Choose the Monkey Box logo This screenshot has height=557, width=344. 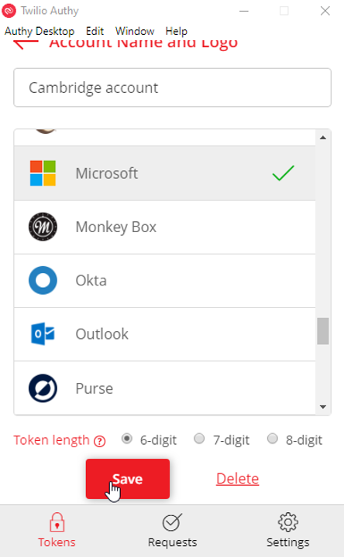(43, 227)
